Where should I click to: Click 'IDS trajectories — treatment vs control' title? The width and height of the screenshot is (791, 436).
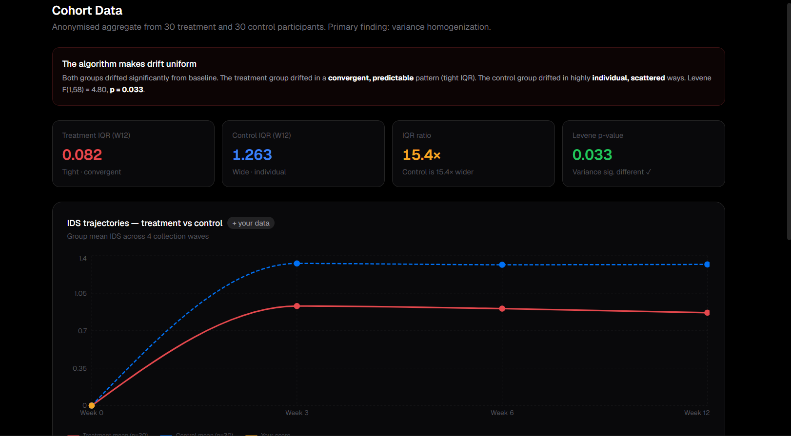point(145,223)
